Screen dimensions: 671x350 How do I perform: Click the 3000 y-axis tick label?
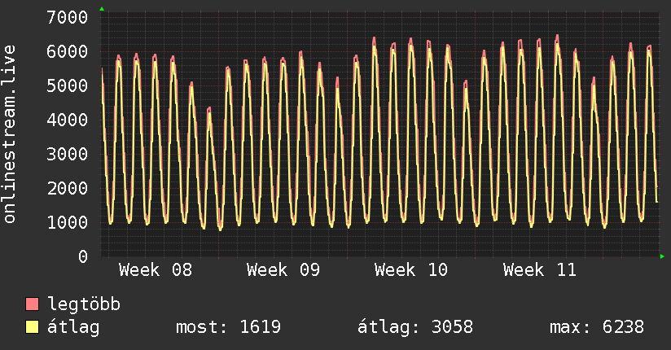click(x=68, y=154)
